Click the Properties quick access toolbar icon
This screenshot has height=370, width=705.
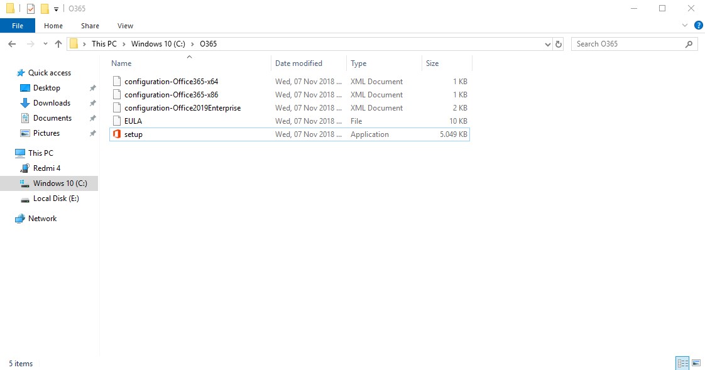[31, 9]
